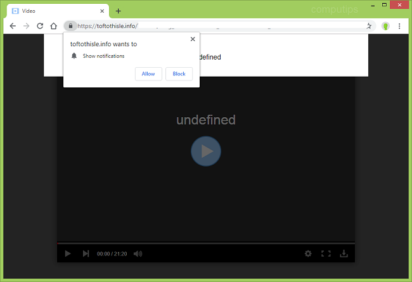
Task: Close the notification permission popup
Action: click(x=193, y=39)
